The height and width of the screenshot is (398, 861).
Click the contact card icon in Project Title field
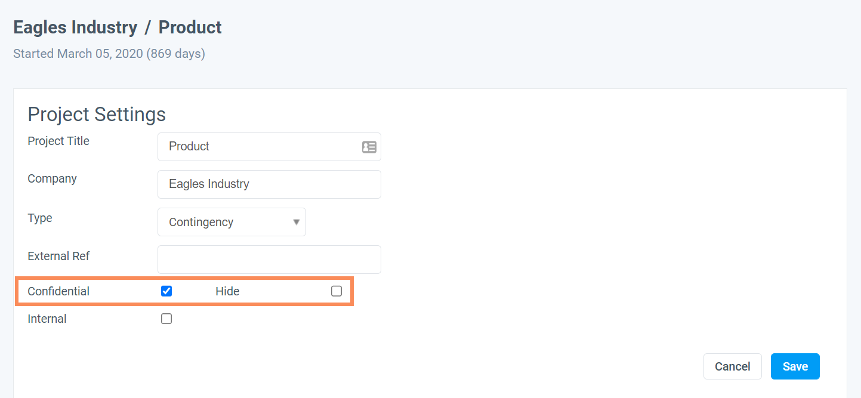tap(369, 147)
